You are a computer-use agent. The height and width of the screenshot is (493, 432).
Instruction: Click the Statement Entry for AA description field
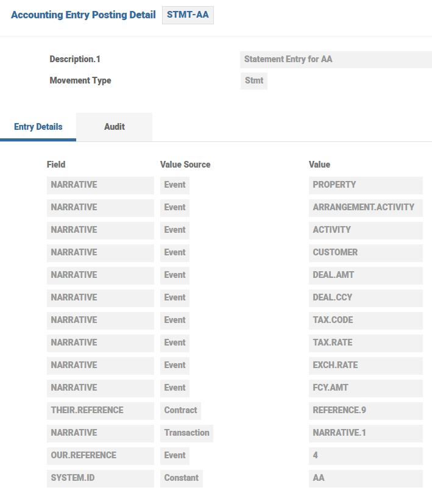click(336, 60)
